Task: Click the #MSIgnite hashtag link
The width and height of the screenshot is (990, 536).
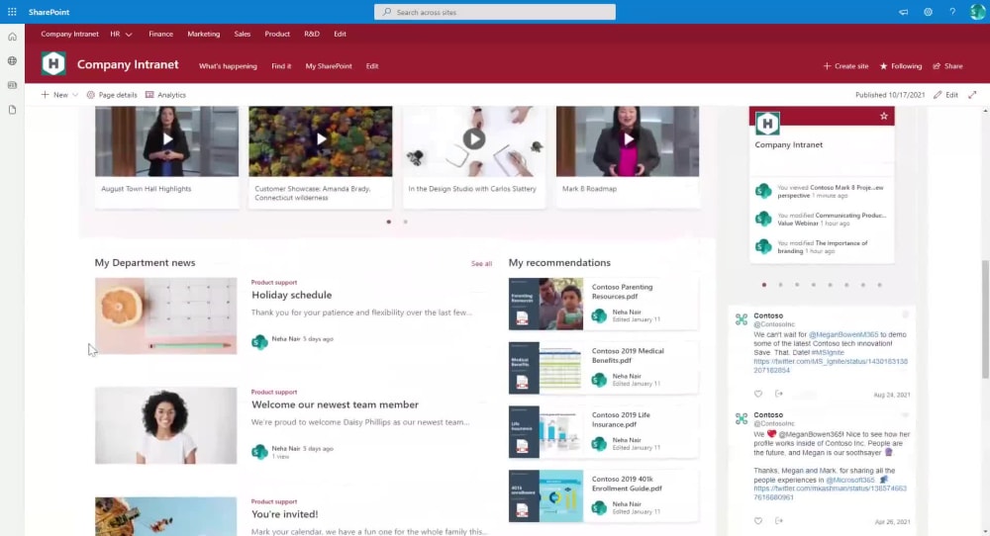Action: point(828,352)
